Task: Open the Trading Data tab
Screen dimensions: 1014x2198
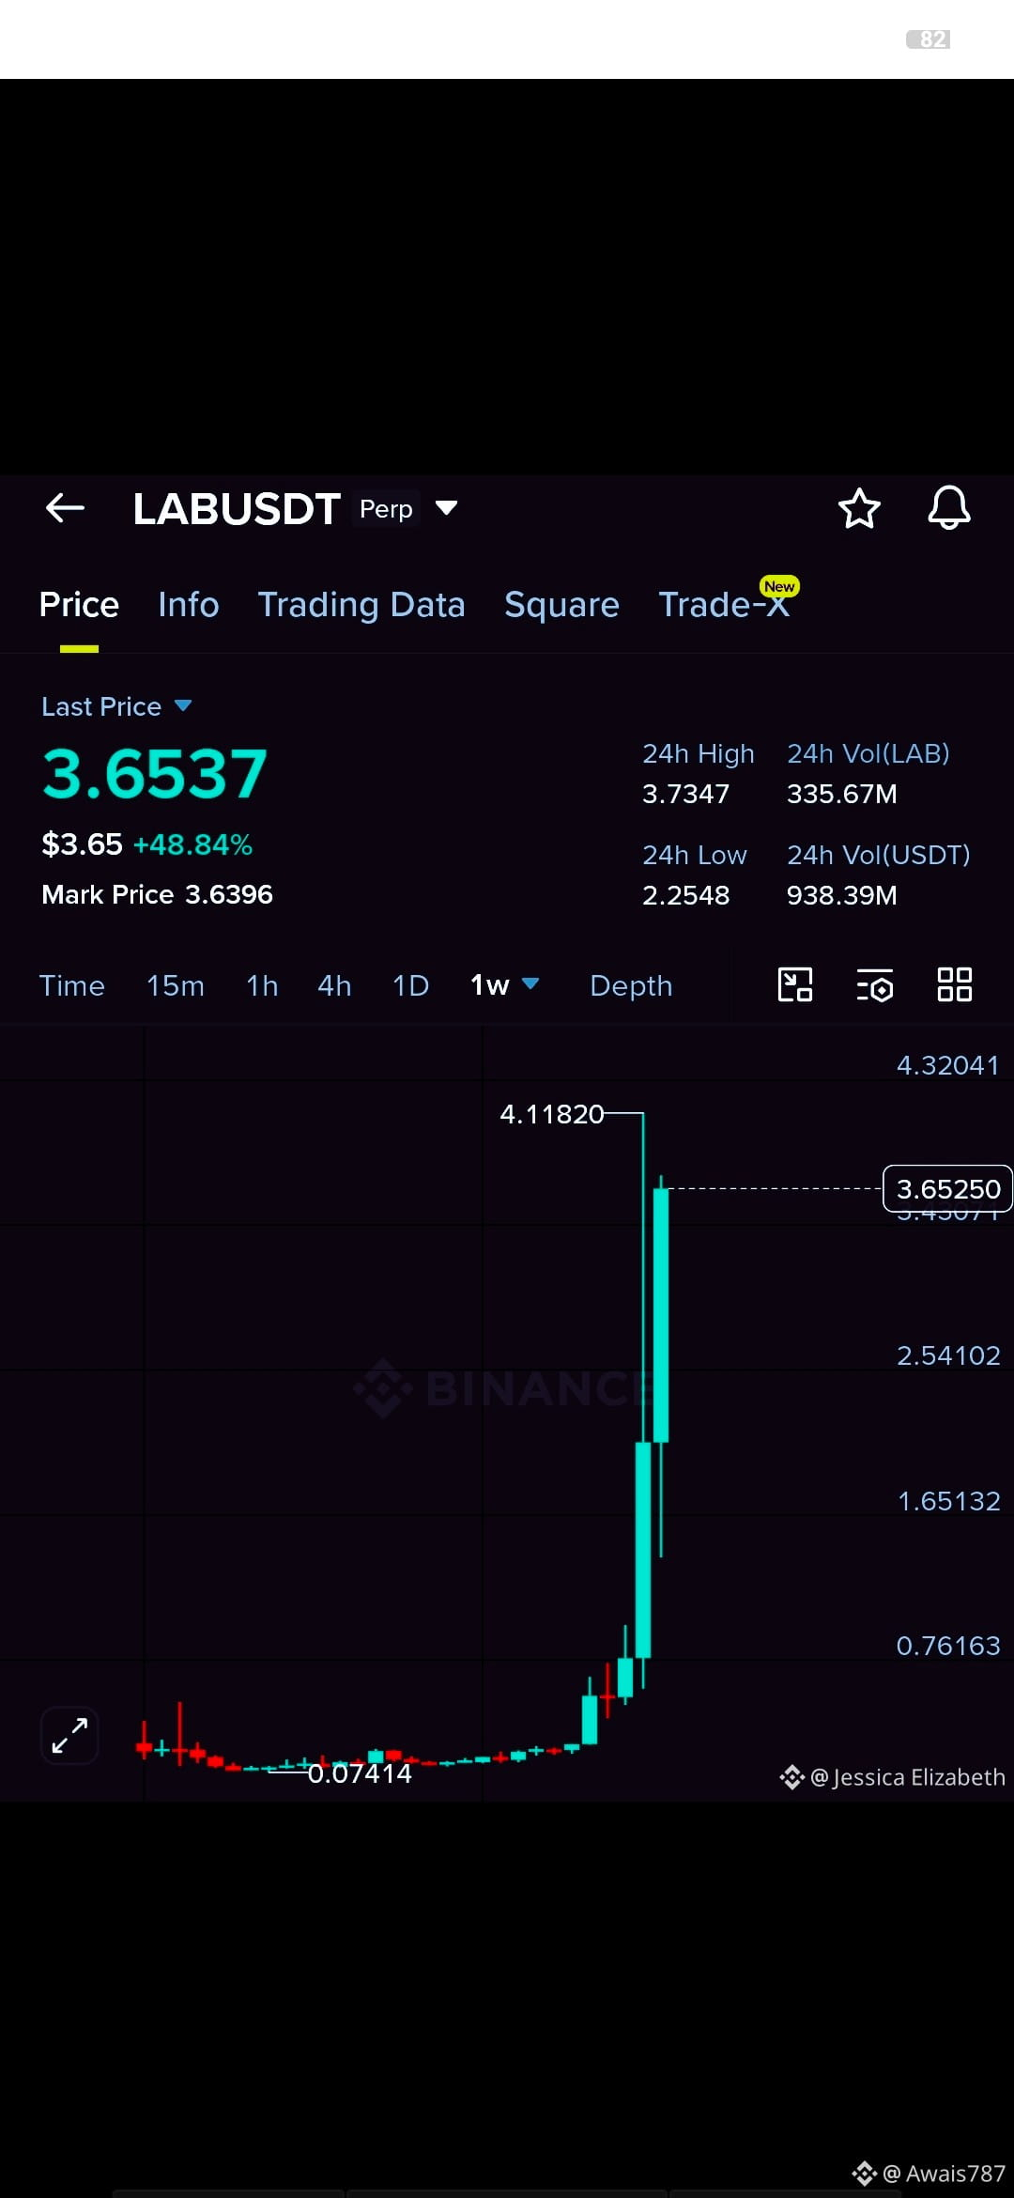Action: [x=361, y=604]
